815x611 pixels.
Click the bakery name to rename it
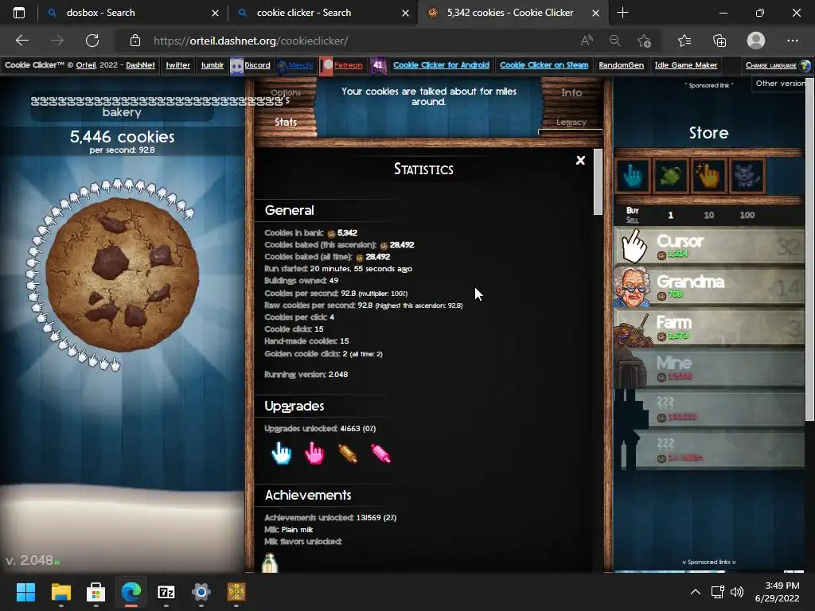click(122, 107)
